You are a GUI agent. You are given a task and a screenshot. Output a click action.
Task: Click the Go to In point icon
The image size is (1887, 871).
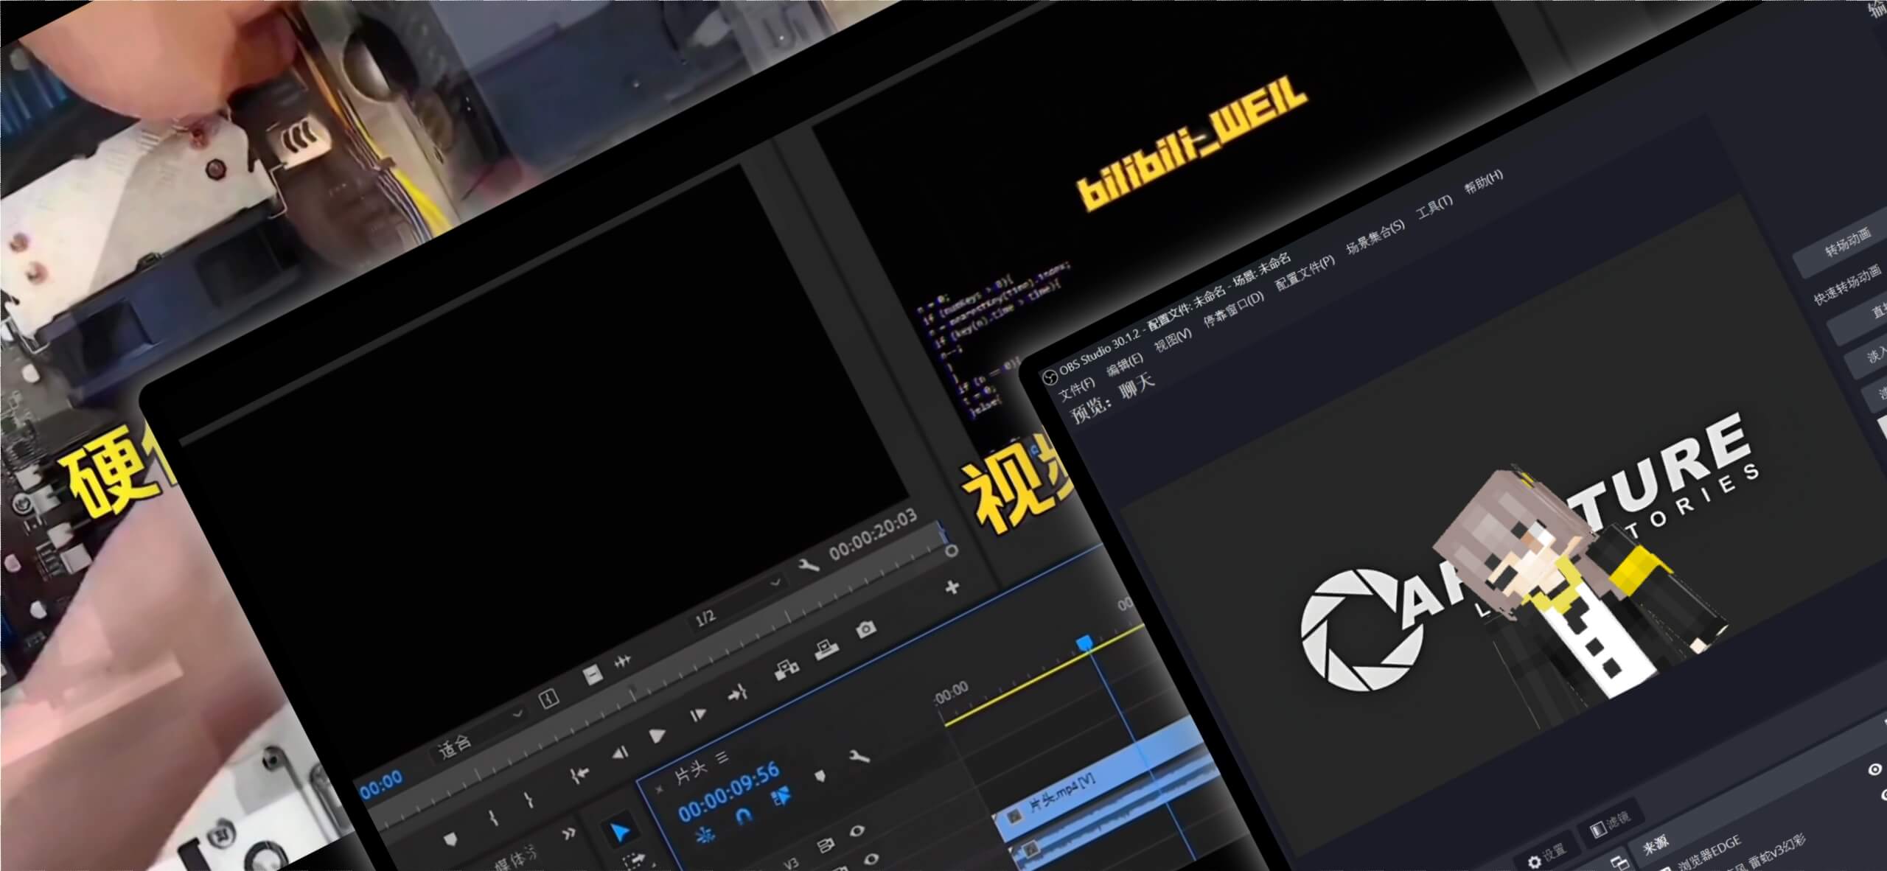click(x=580, y=773)
